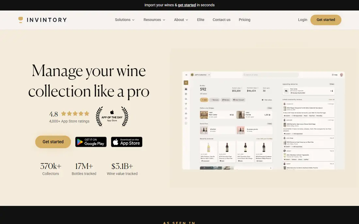Select the Giacomo Conterno Barbera bottle card
Image resolution: width=359 pixels, height=224 pixels.
tap(264, 152)
